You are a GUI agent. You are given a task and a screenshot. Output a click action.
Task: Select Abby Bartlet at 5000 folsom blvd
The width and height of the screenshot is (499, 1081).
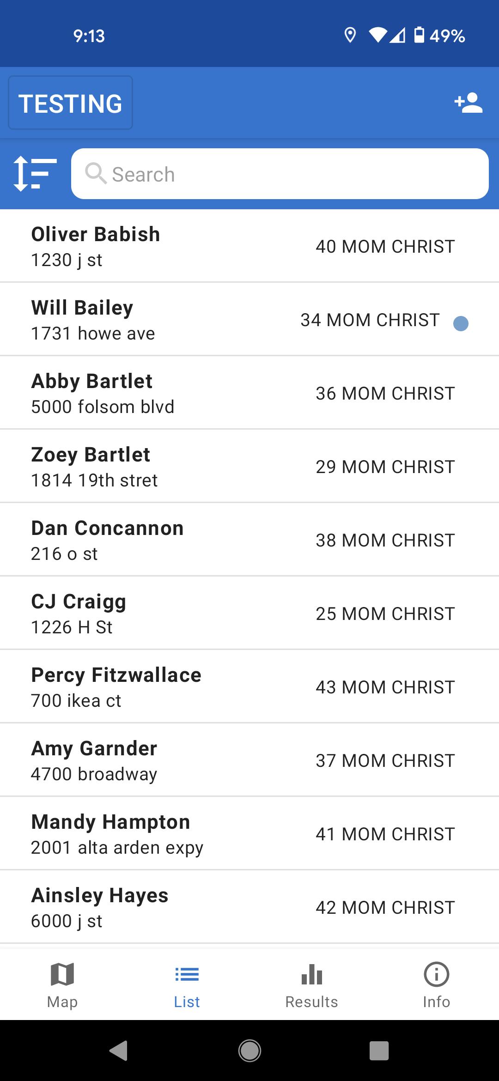[x=249, y=393]
